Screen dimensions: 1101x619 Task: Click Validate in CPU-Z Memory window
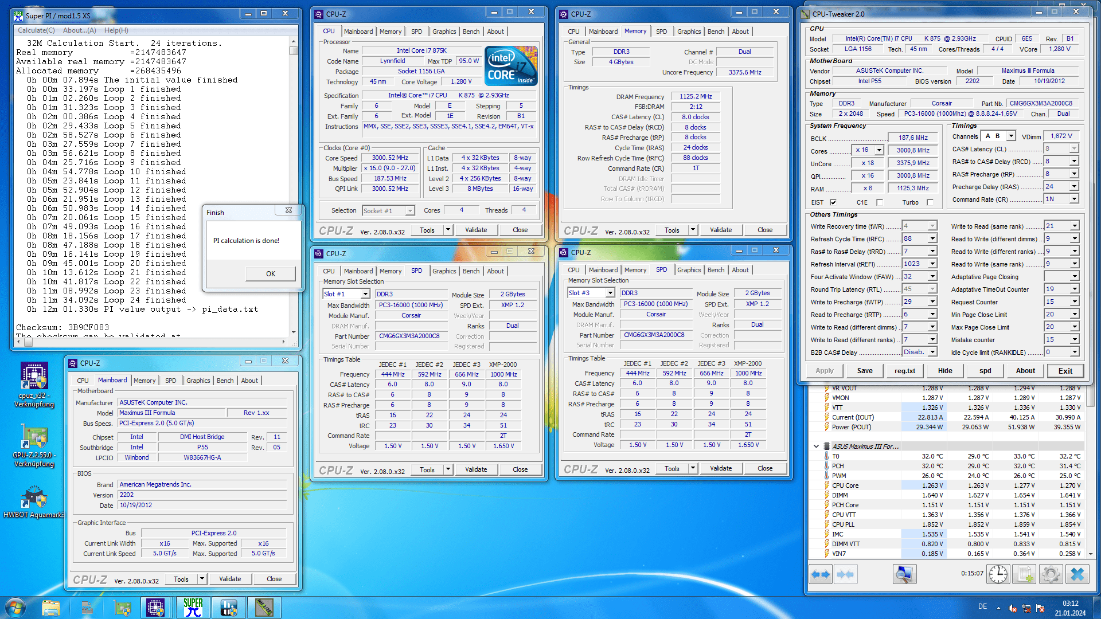point(721,230)
